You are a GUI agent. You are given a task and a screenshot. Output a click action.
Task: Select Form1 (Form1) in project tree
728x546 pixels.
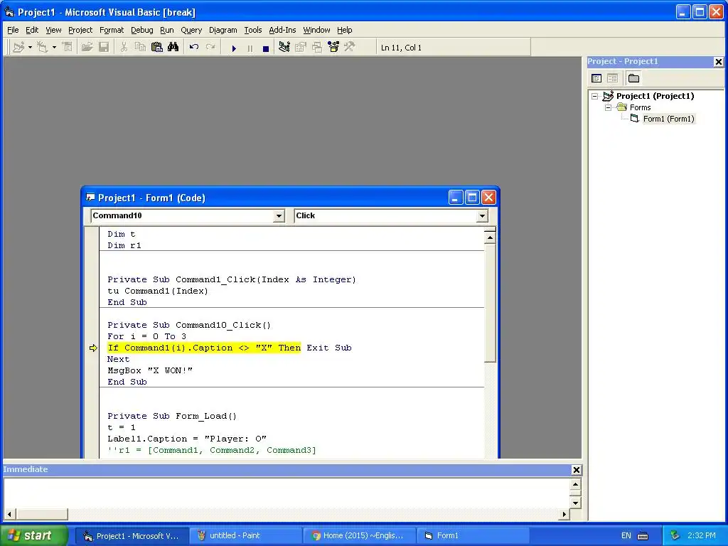tap(668, 119)
